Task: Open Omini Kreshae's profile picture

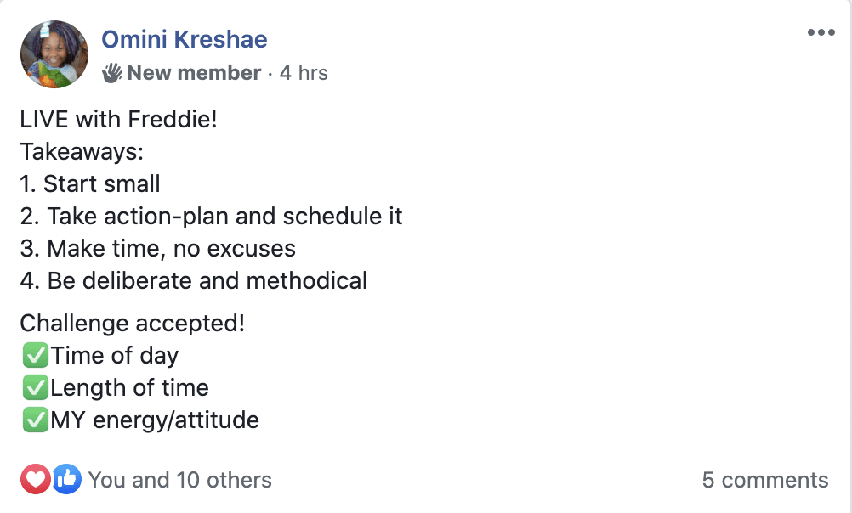Action: pos(54,54)
